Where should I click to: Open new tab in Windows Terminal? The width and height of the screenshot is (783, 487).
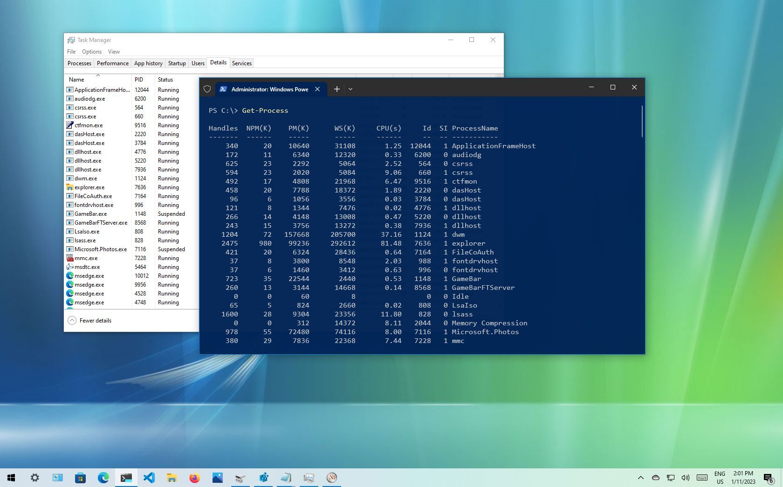[337, 89]
